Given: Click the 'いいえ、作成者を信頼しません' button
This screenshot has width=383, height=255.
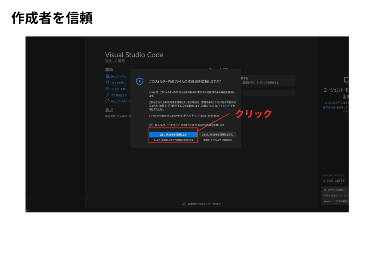Looking at the screenshot, I should (217, 134).
